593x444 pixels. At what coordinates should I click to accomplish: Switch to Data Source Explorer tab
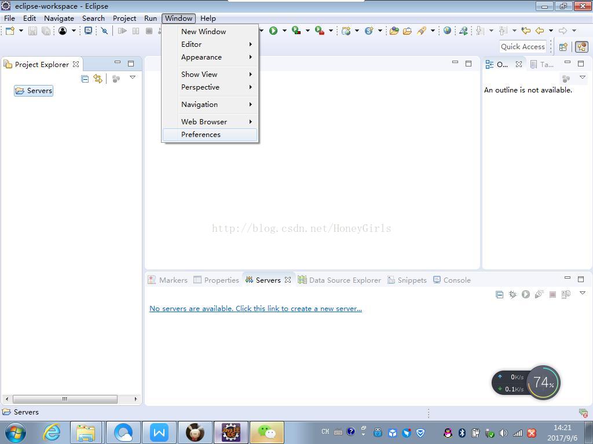339,280
